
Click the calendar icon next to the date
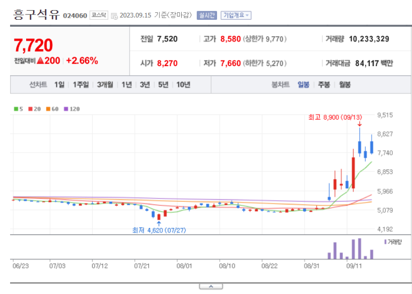(114, 16)
